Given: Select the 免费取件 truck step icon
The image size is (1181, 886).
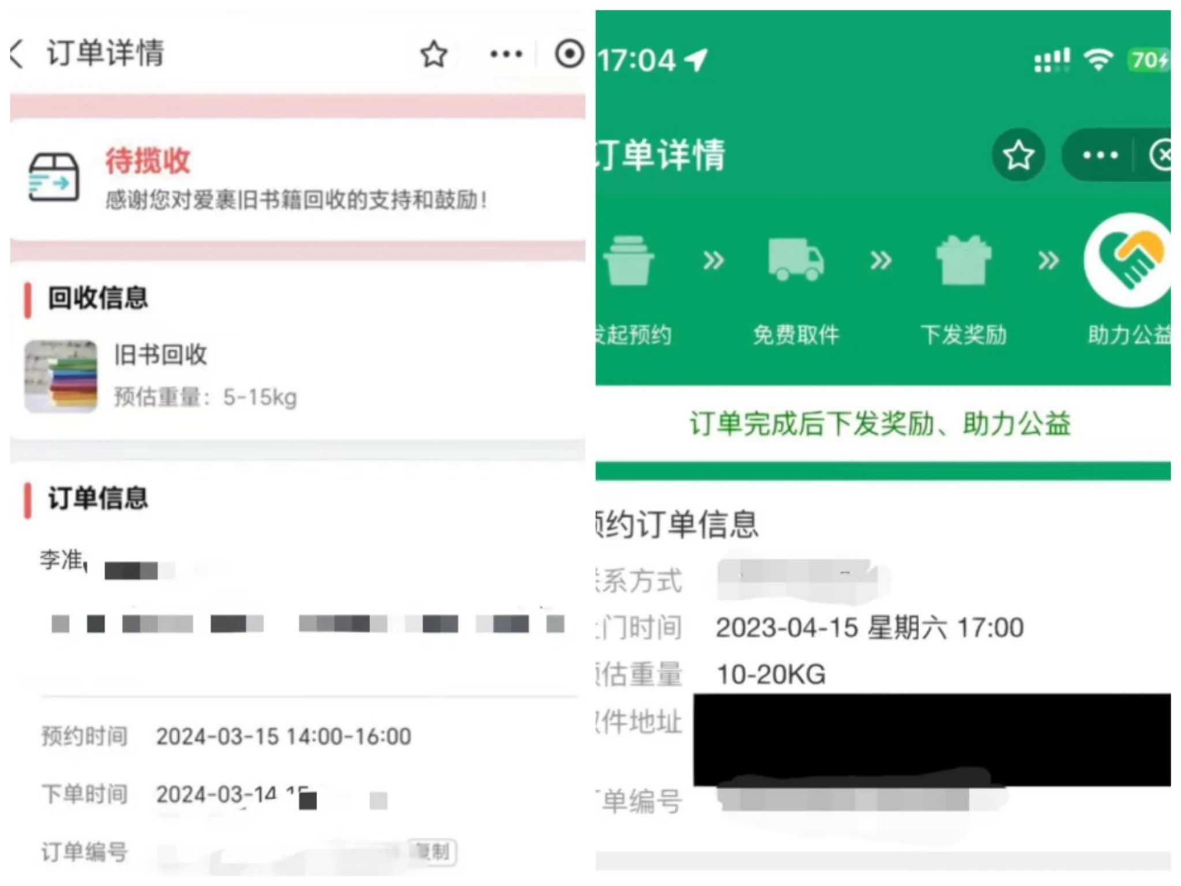Looking at the screenshot, I should point(796,260).
